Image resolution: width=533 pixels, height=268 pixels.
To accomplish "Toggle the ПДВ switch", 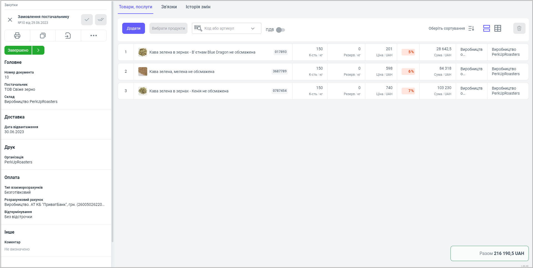I will pyautogui.click(x=281, y=30).
